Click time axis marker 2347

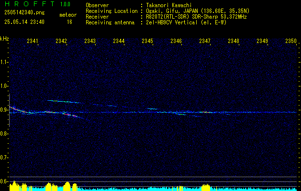click(205, 41)
